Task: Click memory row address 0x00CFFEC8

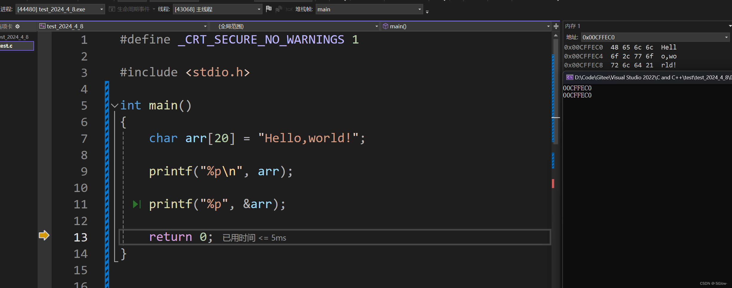Action: [583, 65]
